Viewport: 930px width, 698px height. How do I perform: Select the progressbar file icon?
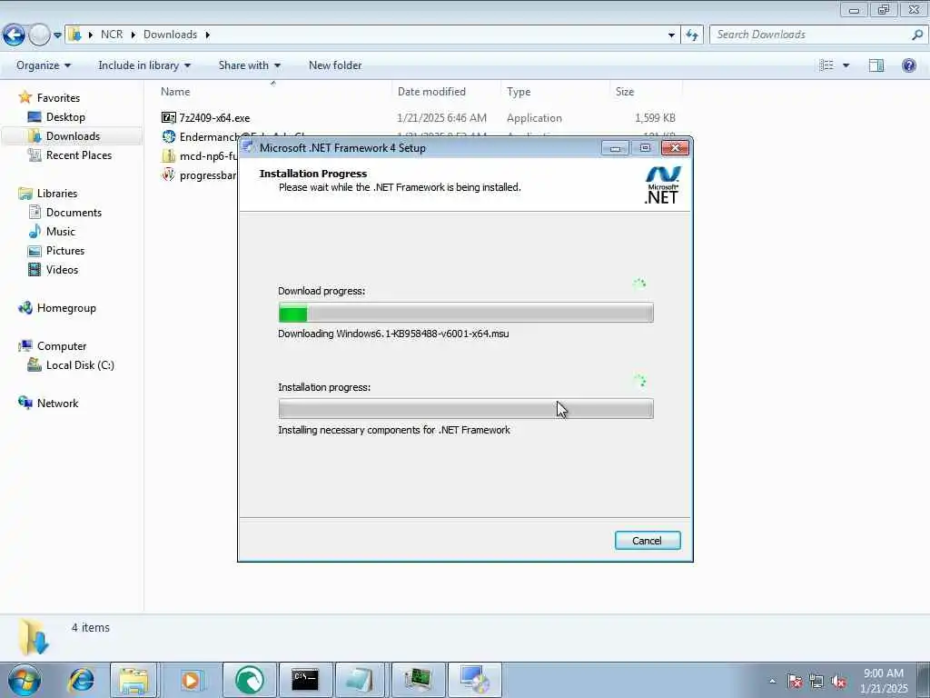point(168,175)
